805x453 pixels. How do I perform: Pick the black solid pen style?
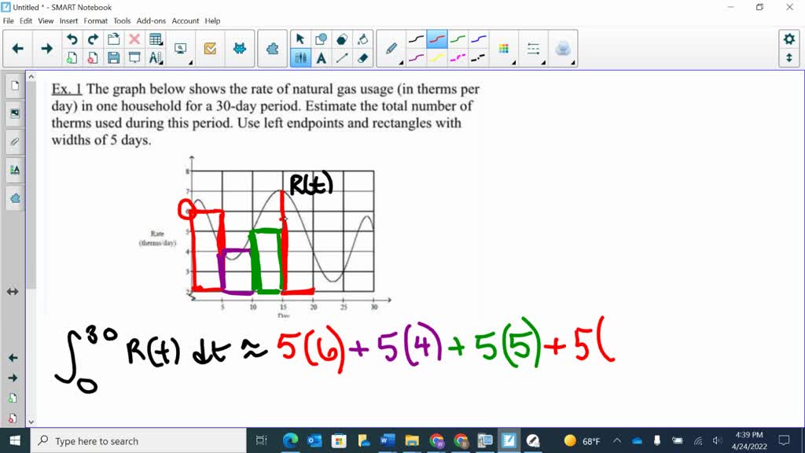(x=417, y=39)
